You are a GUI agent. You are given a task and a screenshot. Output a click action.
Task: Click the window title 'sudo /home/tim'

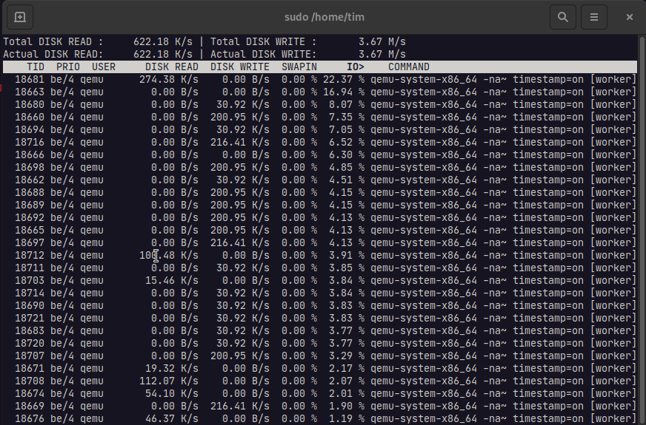pos(324,17)
